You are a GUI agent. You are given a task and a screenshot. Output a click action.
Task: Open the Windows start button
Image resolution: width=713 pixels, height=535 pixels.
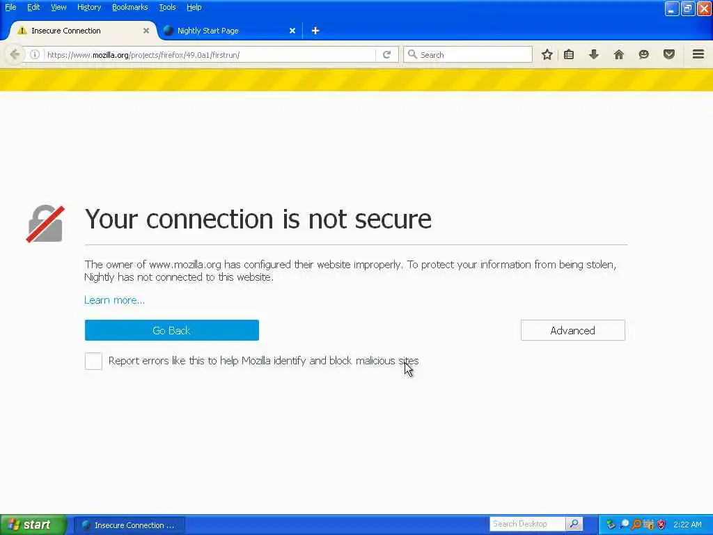pyautogui.click(x=33, y=525)
